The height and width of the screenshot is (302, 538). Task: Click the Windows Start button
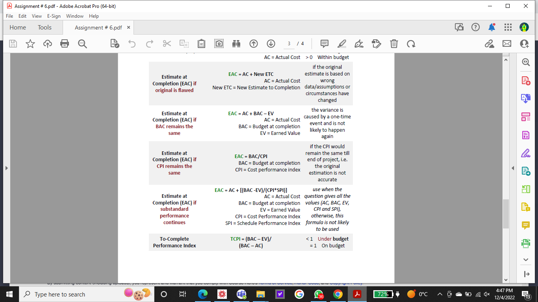tap(9, 294)
